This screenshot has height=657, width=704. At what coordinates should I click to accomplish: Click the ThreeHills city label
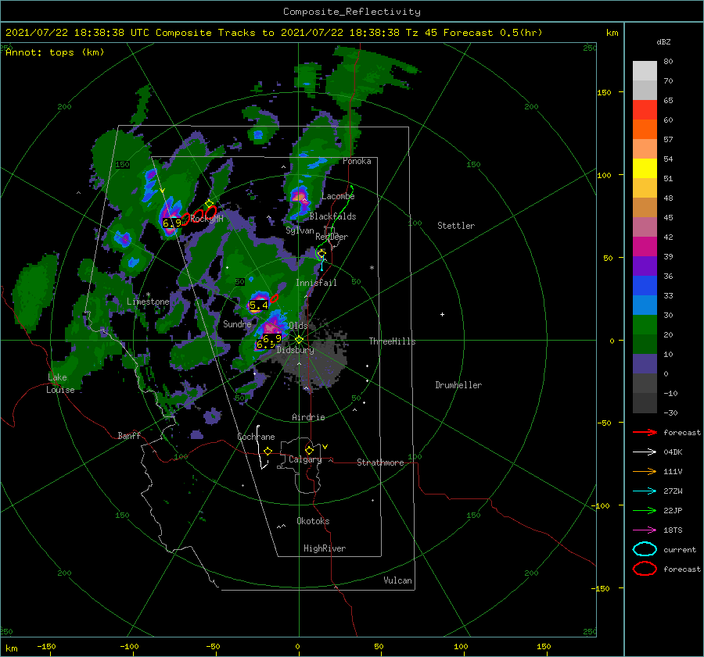point(392,341)
